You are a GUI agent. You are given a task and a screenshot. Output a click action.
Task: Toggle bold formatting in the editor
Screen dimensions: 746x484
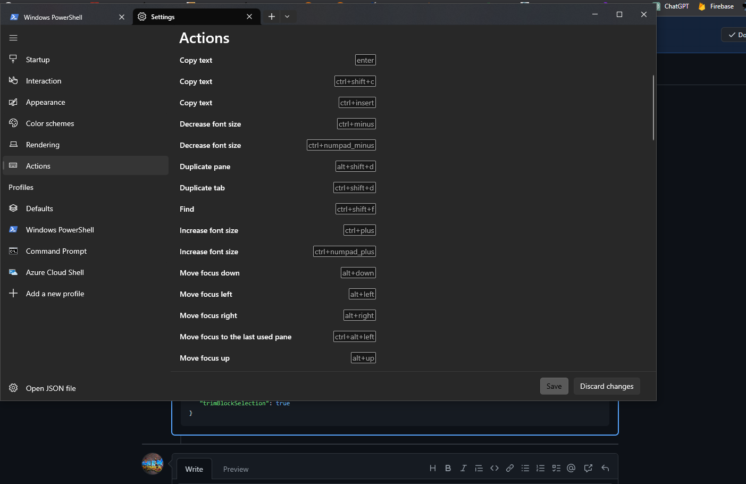pyautogui.click(x=448, y=468)
